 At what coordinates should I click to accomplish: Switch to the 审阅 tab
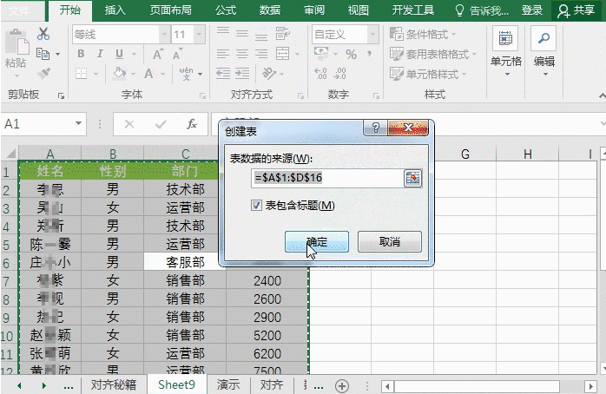click(313, 10)
